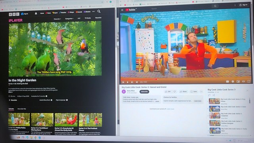Open YouTube hamburger guide menu

click(x=122, y=10)
